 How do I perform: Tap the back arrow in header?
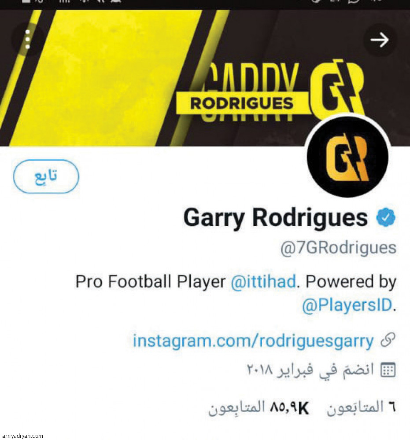click(380, 40)
